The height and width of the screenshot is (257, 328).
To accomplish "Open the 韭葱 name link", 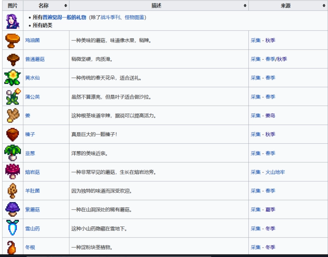I will point(30,153).
